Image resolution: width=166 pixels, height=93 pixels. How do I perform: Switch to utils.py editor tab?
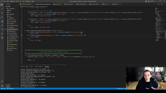click(116, 4)
